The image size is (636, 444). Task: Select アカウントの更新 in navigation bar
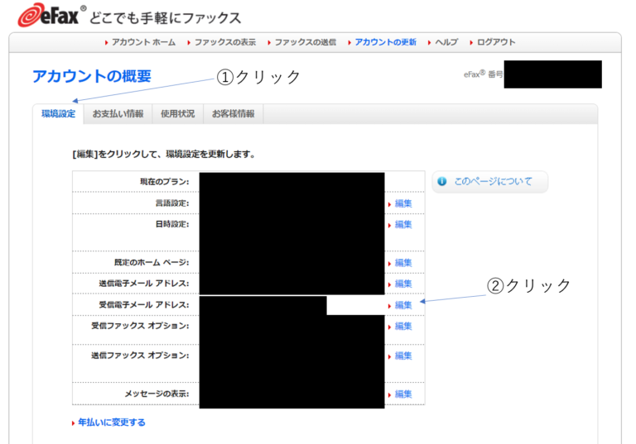(x=385, y=42)
